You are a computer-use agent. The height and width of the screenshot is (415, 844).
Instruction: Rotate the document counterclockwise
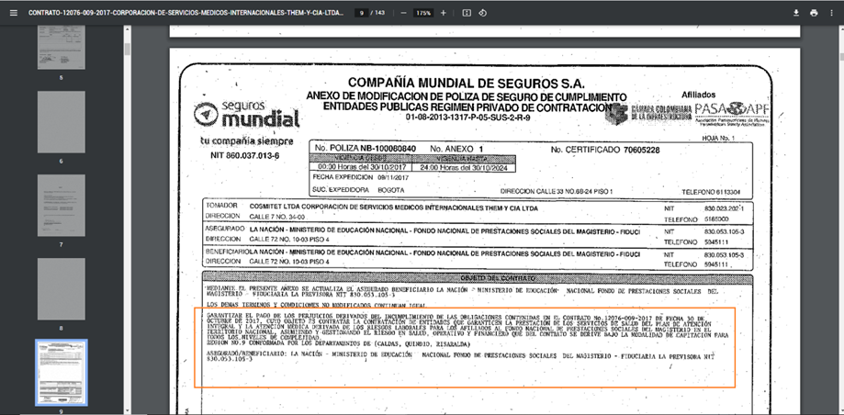(x=483, y=13)
